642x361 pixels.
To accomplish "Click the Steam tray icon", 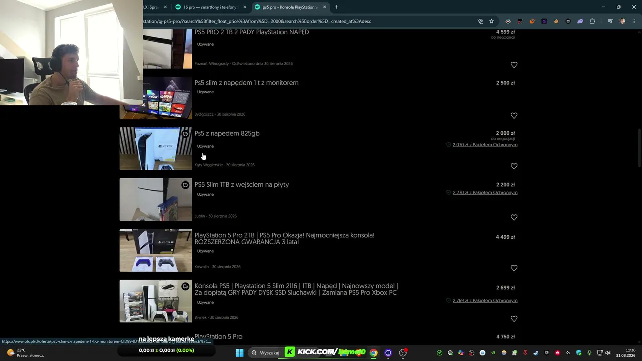I will coord(536,353).
